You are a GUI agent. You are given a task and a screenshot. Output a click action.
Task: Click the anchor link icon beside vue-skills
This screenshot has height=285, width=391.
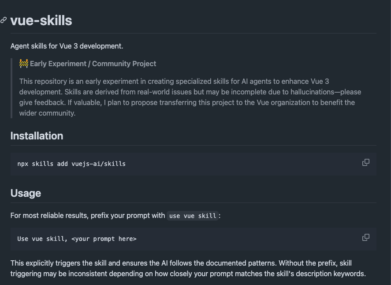[4, 20]
